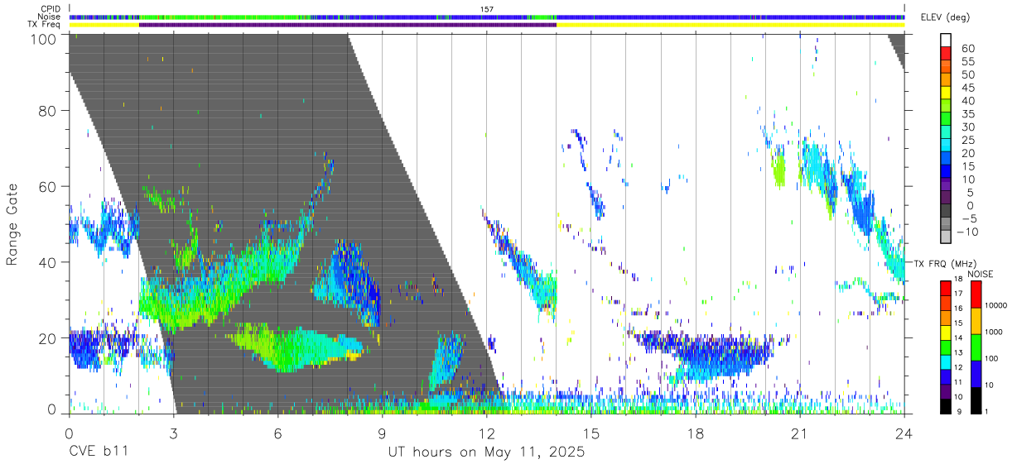Image resolution: width=1017 pixels, height=469 pixels.
Task: Pick the black 1–10 NOISE band
Action: click(975, 400)
